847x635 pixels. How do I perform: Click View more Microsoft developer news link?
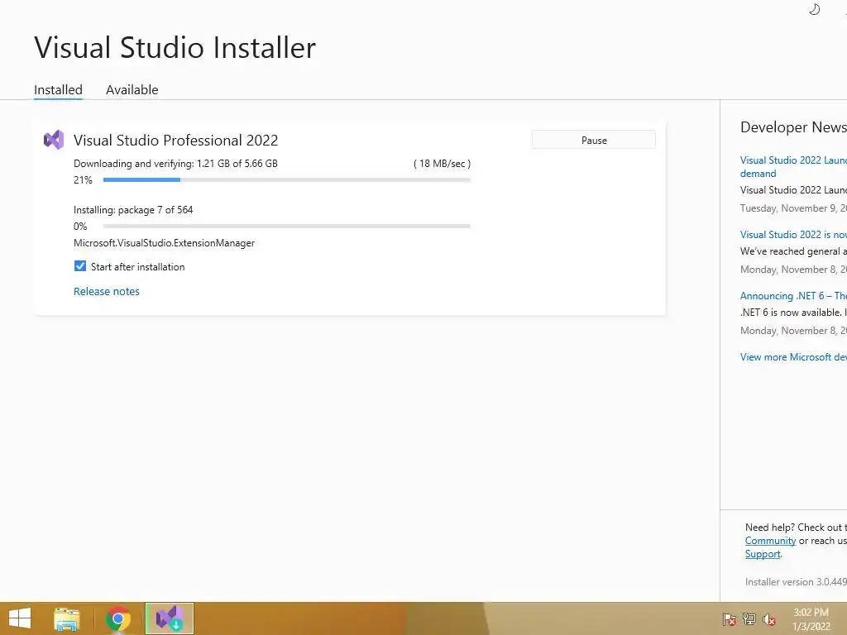[793, 357]
